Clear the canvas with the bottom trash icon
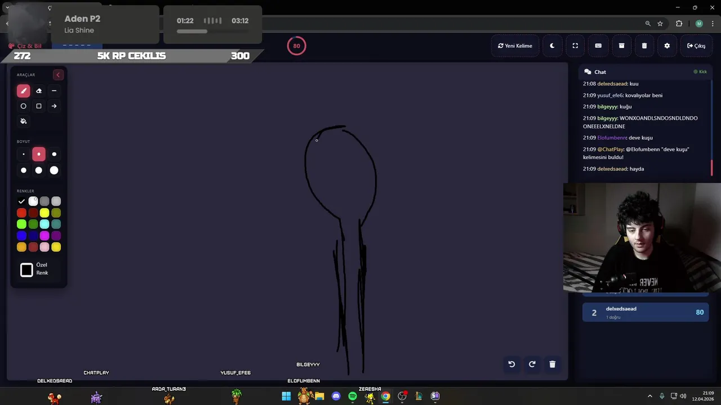The image size is (721, 405). pyautogui.click(x=552, y=364)
